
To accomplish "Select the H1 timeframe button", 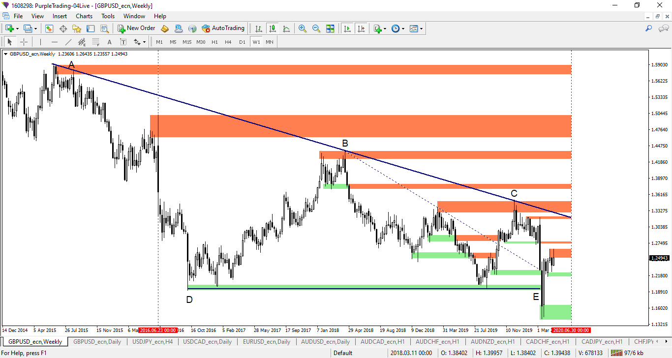I will click(x=214, y=42).
